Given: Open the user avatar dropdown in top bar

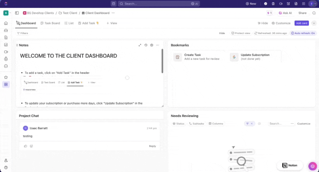Looking at the screenshot, I should [x=313, y=4].
